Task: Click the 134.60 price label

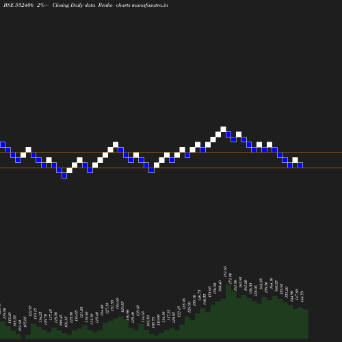Action: (117, 304)
